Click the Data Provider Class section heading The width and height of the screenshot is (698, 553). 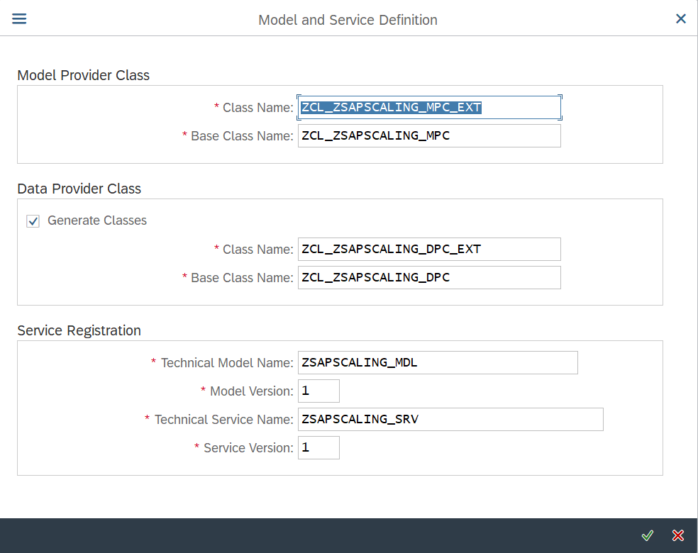79,189
